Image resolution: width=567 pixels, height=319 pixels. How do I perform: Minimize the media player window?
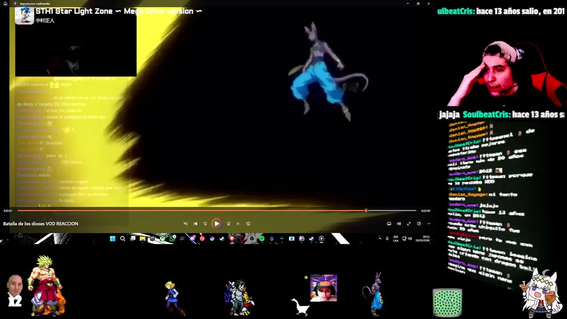point(408,4)
